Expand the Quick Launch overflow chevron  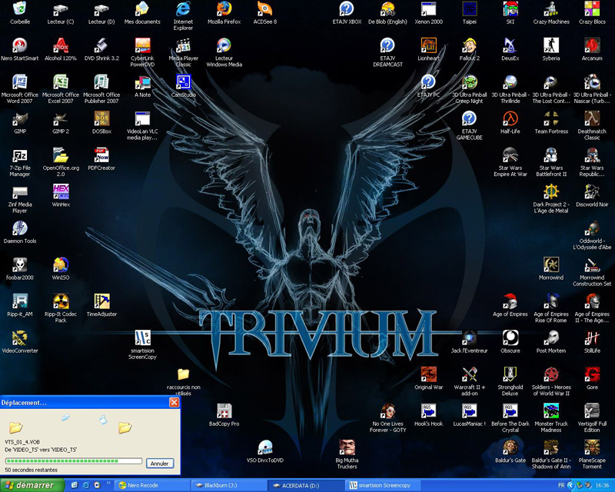[108, 483]
